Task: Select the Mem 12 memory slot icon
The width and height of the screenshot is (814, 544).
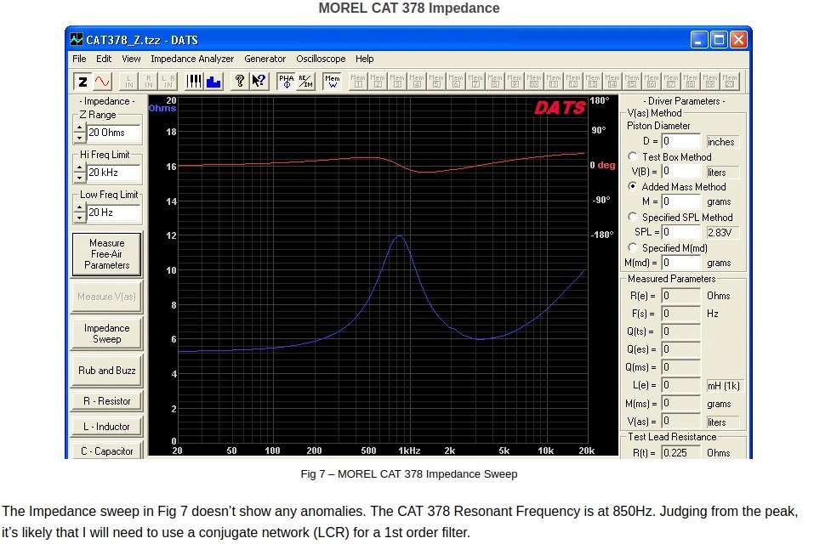Action: [x=573, y=82]
